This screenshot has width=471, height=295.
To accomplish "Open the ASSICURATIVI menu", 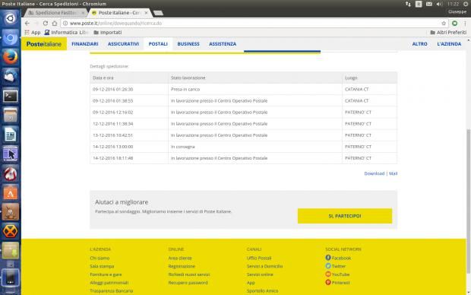I will pyautogui.click(x=124, y=44).
